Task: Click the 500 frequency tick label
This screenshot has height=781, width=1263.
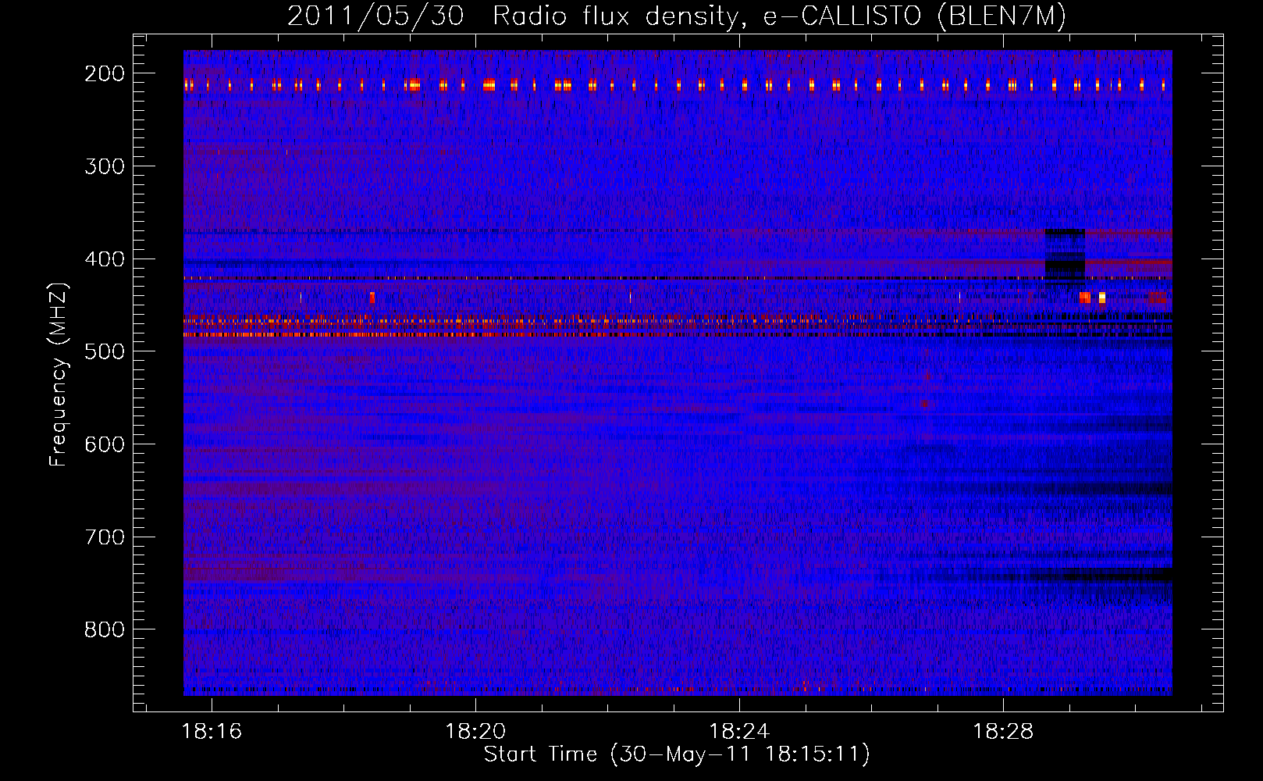Action: point(105,351)
